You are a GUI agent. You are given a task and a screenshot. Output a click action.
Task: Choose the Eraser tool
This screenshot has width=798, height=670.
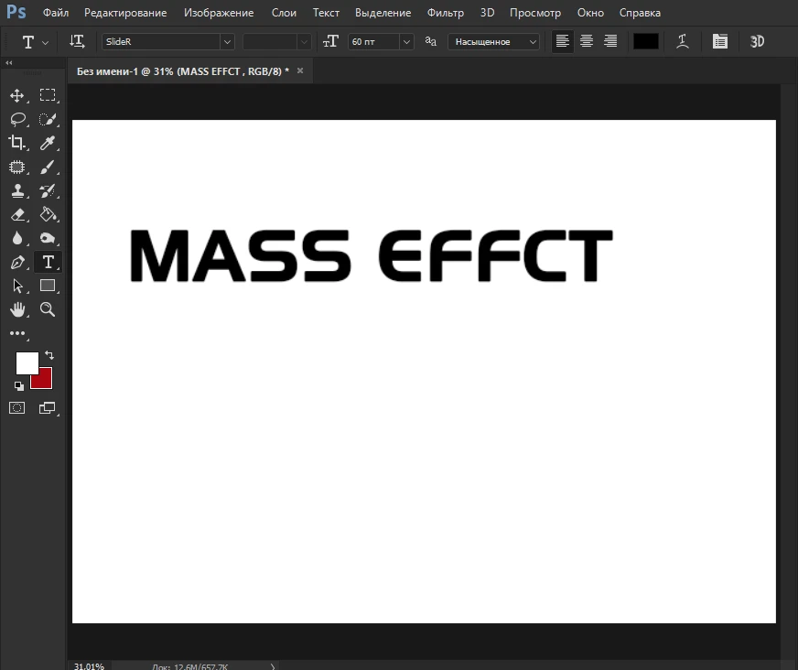pos(17,214)
